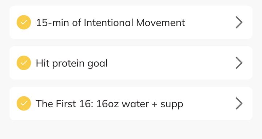Click the blank area below the habit list
262x139 pixels.
(131, 130)
